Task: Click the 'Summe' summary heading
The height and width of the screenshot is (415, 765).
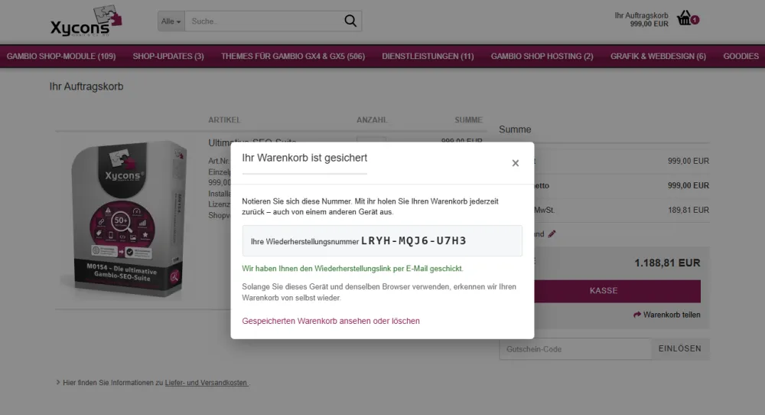Action: (x=515, y=129)
